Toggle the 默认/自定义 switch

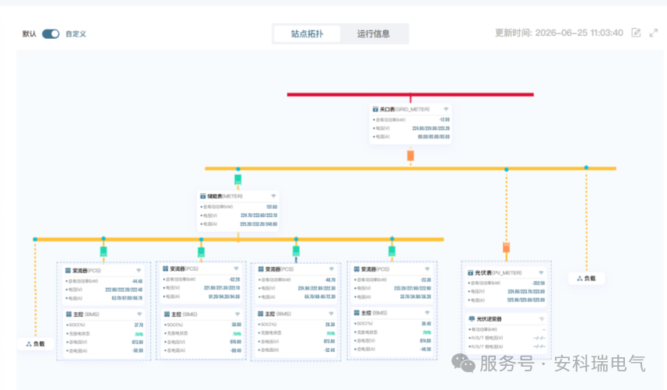point(51,34)
